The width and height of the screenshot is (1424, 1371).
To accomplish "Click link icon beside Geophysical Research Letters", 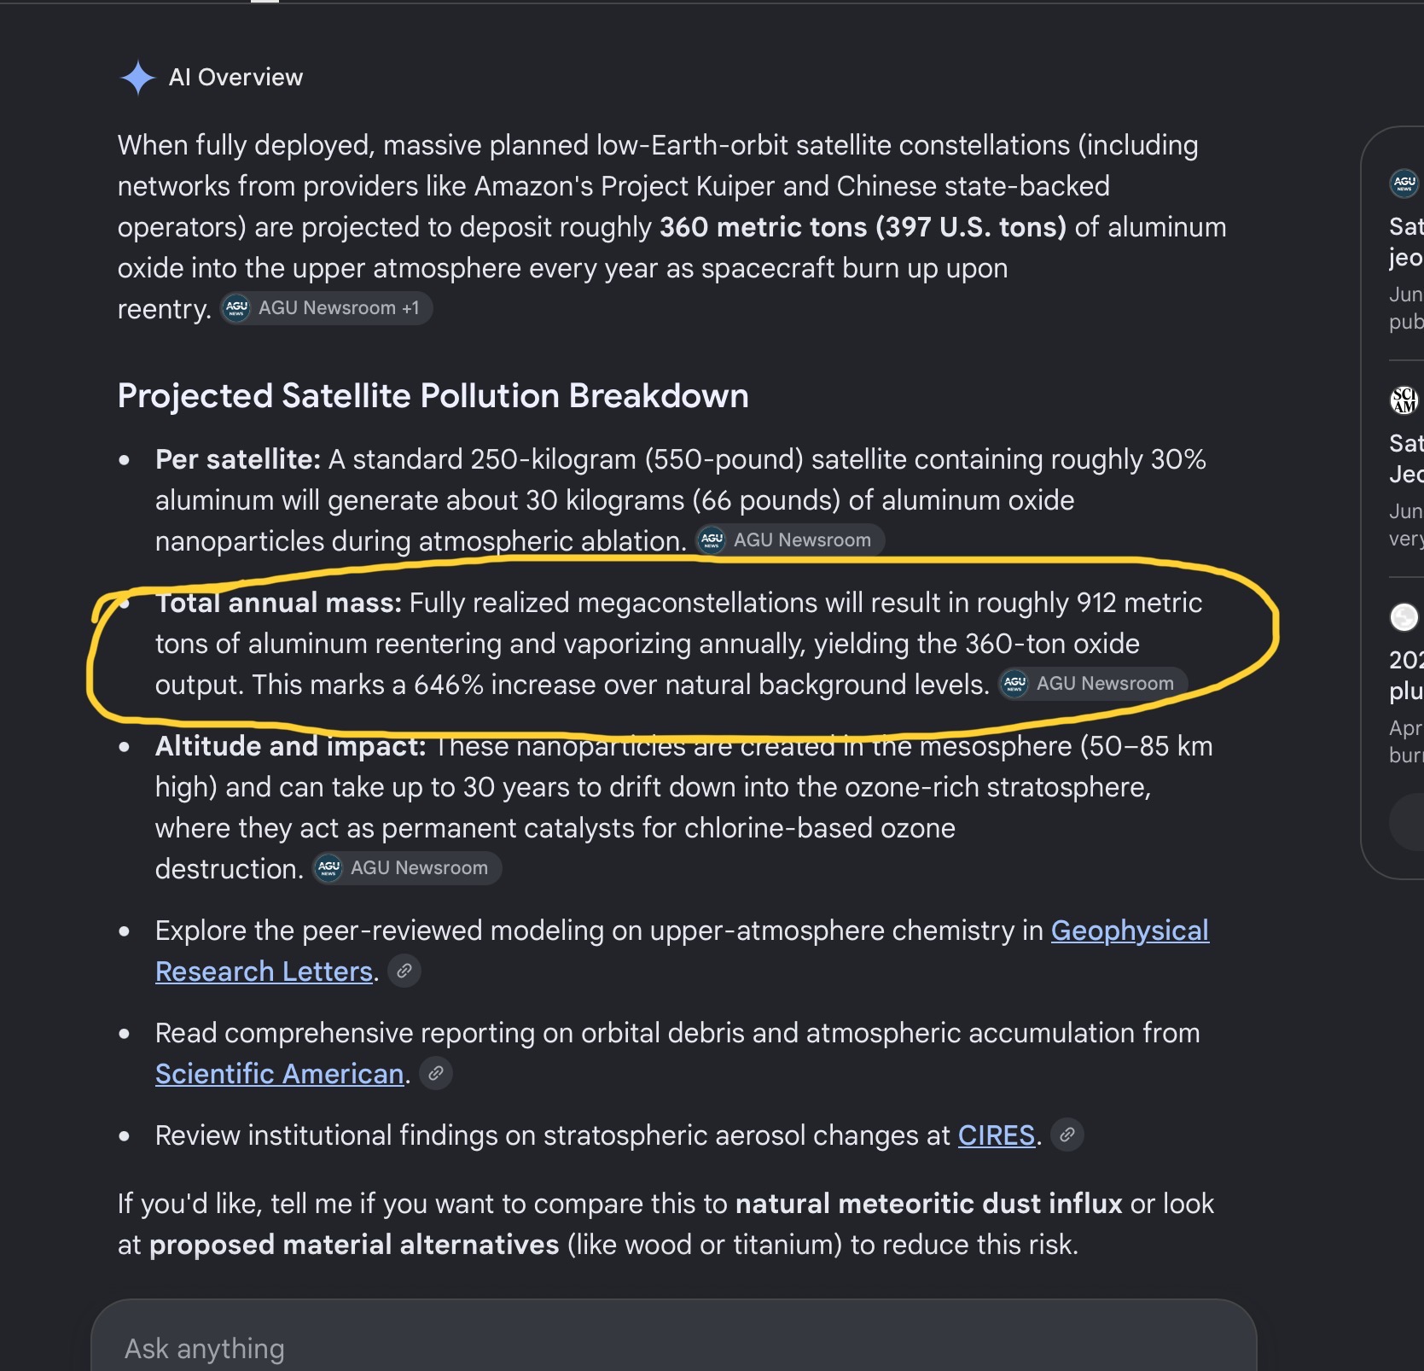I will pyautogui.click(x=404, y=971).
